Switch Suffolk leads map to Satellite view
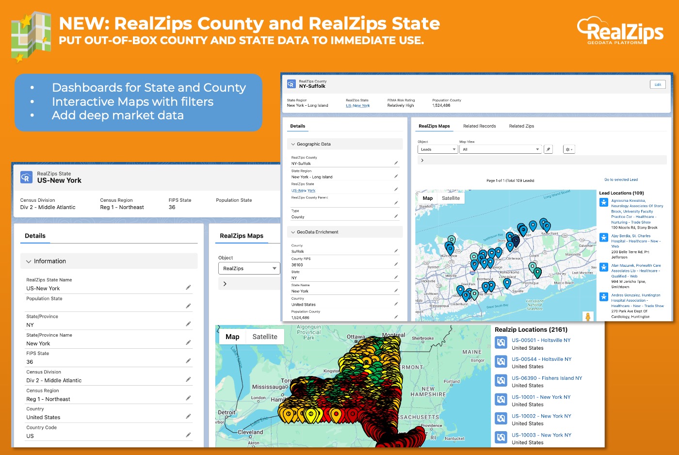 451,198
